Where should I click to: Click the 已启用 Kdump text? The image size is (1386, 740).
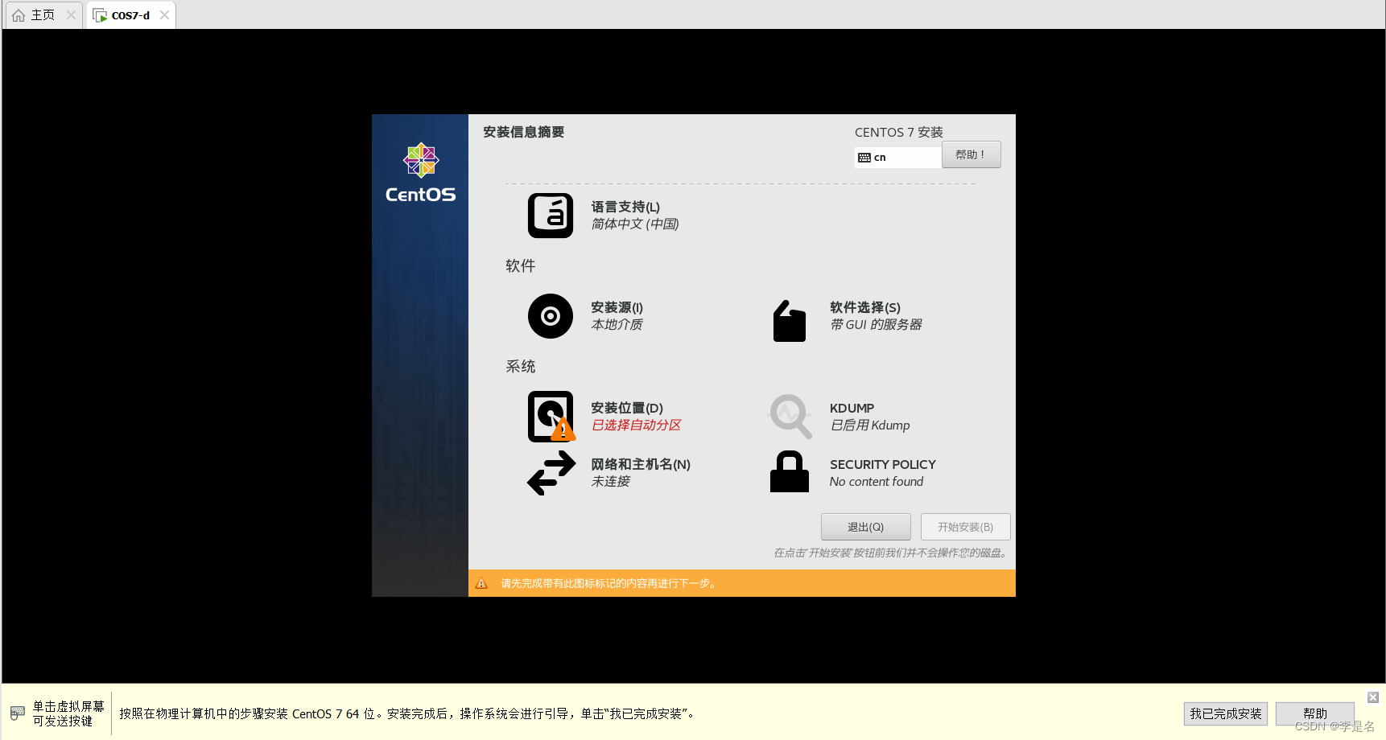[x=870, y=425]
